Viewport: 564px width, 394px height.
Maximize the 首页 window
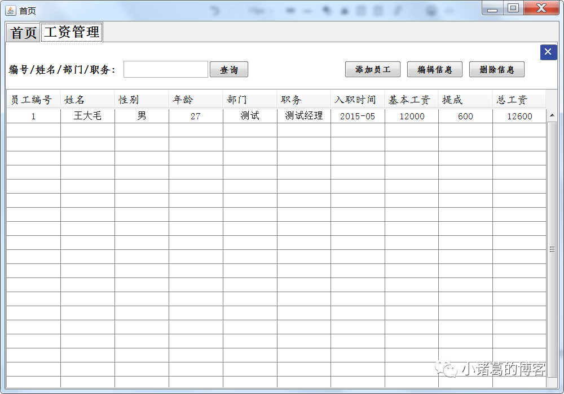pyautogui.click(x=513, y=8)
